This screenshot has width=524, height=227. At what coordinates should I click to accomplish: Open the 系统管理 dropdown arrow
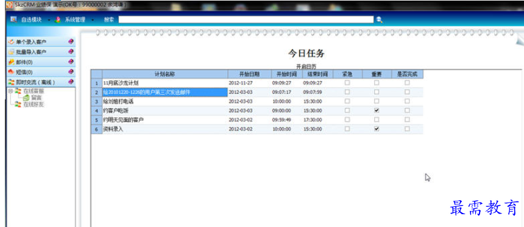(x=93, y=20)
